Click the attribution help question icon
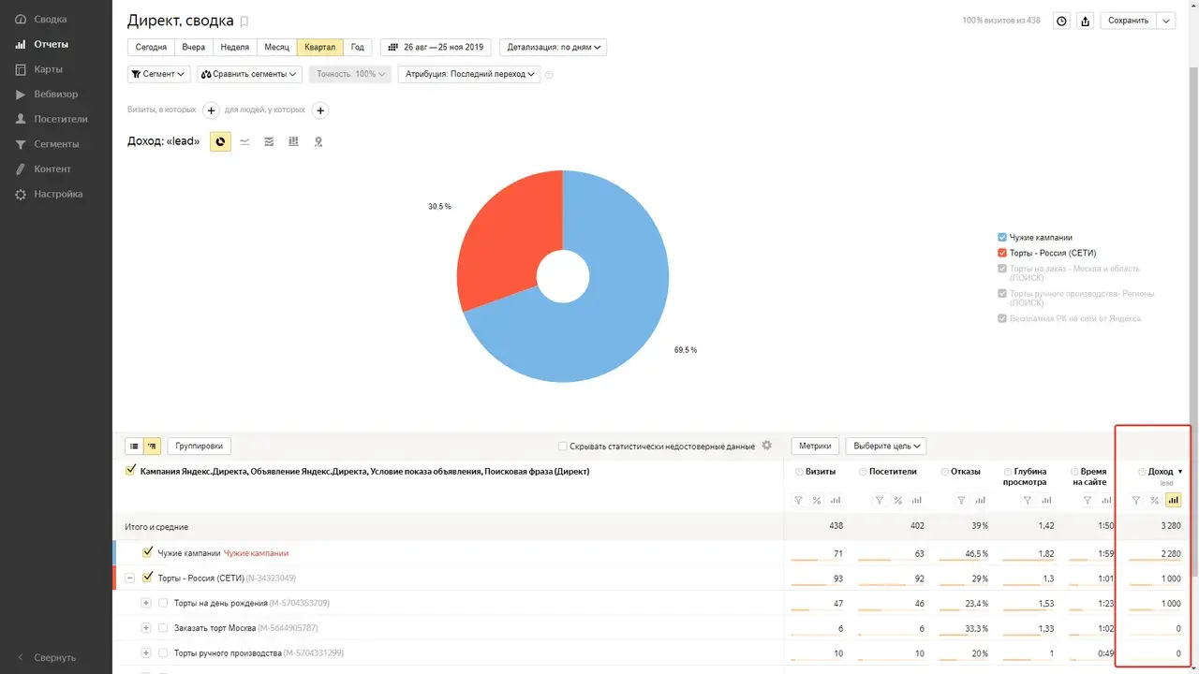Screen dimensions: 1199x674 click(x=549, y=74)
